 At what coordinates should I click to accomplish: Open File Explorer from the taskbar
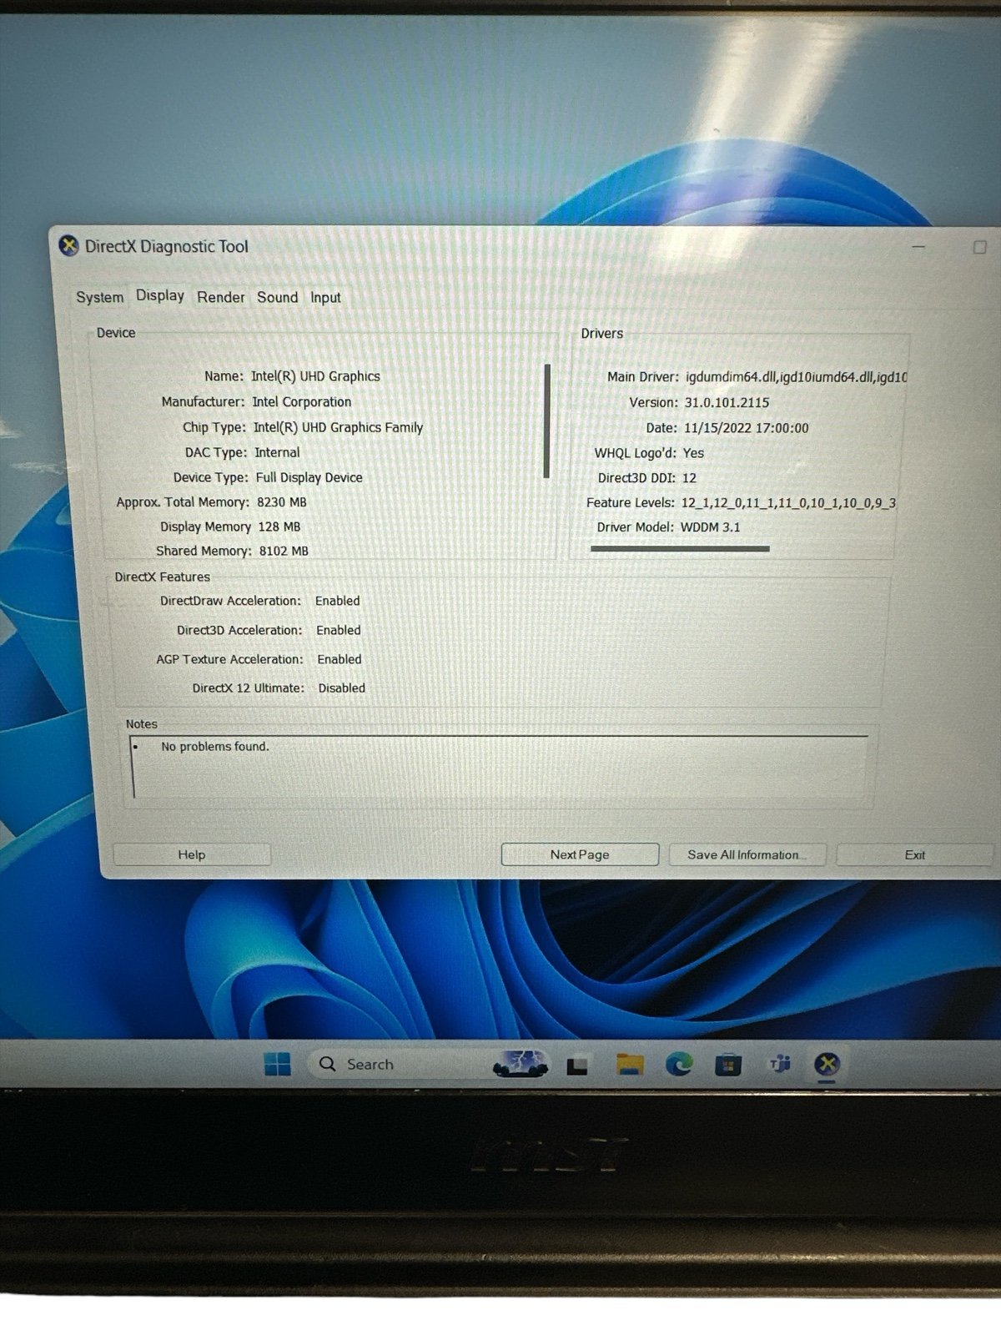(x=630, y=1064)
